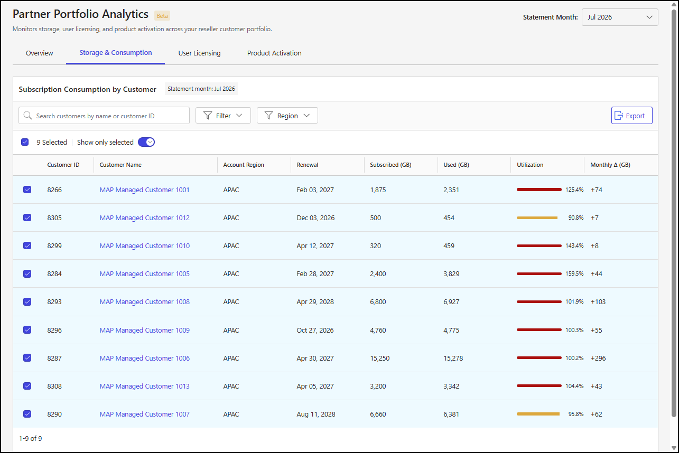This screenshot has width=679, height=453.
Task: Click monthly delta '+296'
Action: [598, 358]
